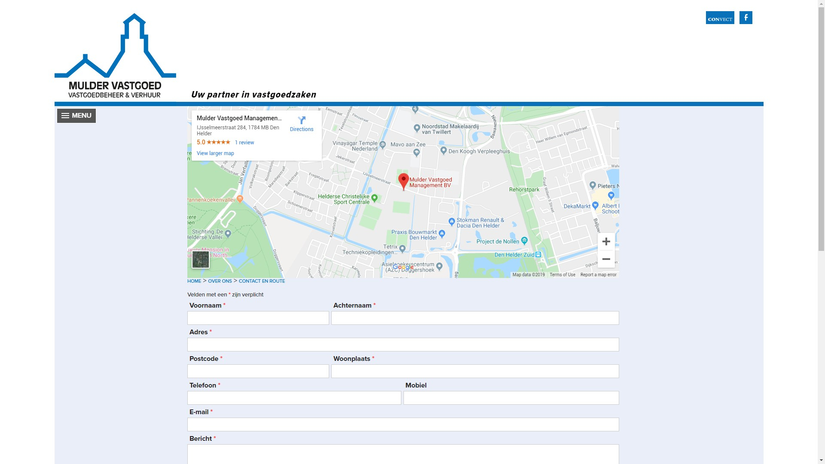Click the Directions arrow icon on map

pyautogui.click(x=302, y=120)
